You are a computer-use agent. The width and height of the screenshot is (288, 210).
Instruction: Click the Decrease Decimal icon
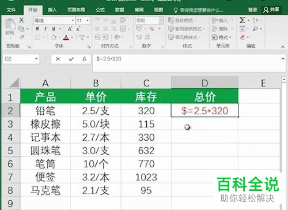coord(147,37)
